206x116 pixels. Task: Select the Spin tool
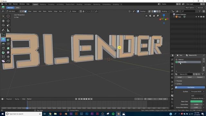tap(4, 53)
